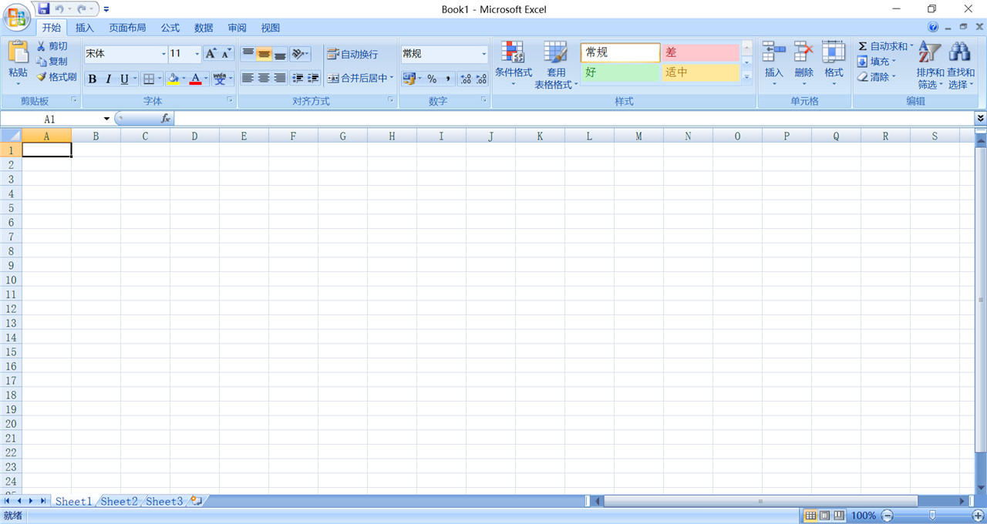The image size is (987, 524).
Task: Copy selection with 复制
Action: (52, 62)
